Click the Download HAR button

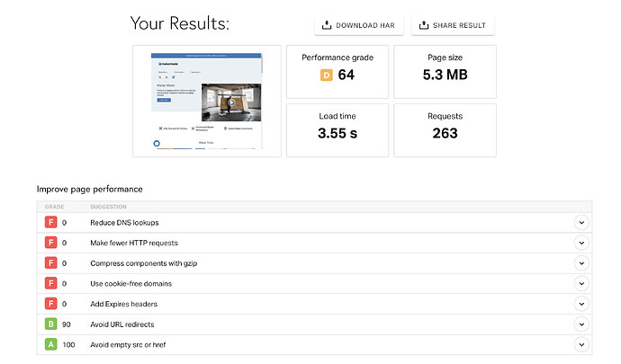click(360, 25)
